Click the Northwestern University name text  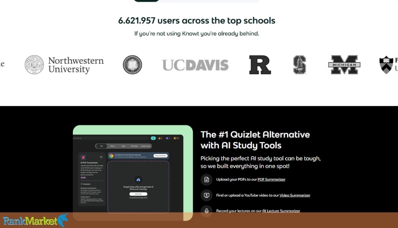[76, 65]
